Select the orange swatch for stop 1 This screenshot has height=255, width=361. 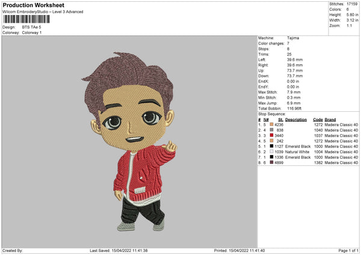click(x=271, y=124)
